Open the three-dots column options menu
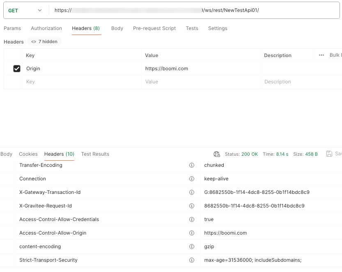This screenshot has width=342, height=272. tap(321, 55)
